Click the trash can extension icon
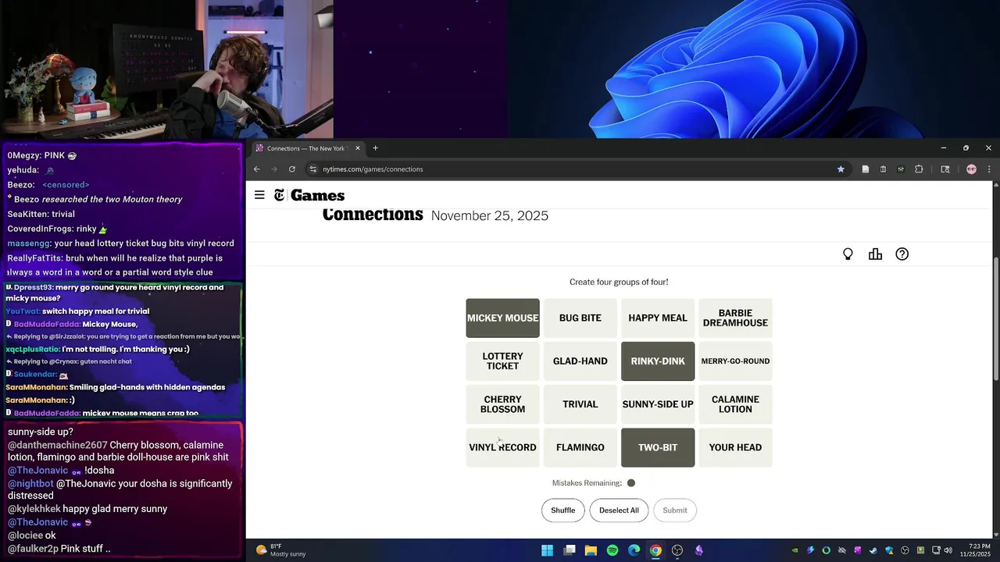The height and width of the screenshot is (562, 1000). click(883, 169)
